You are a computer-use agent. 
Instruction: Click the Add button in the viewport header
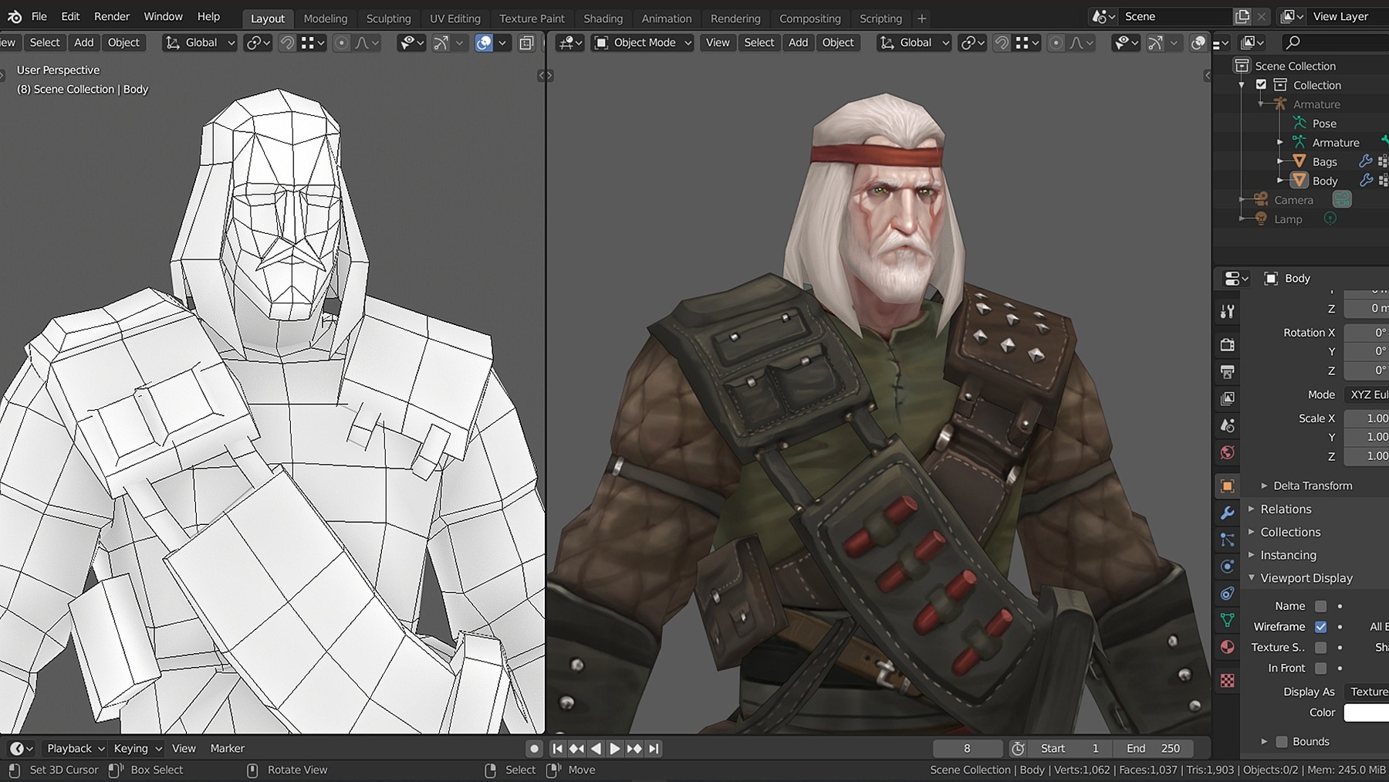tap(798, 42)
